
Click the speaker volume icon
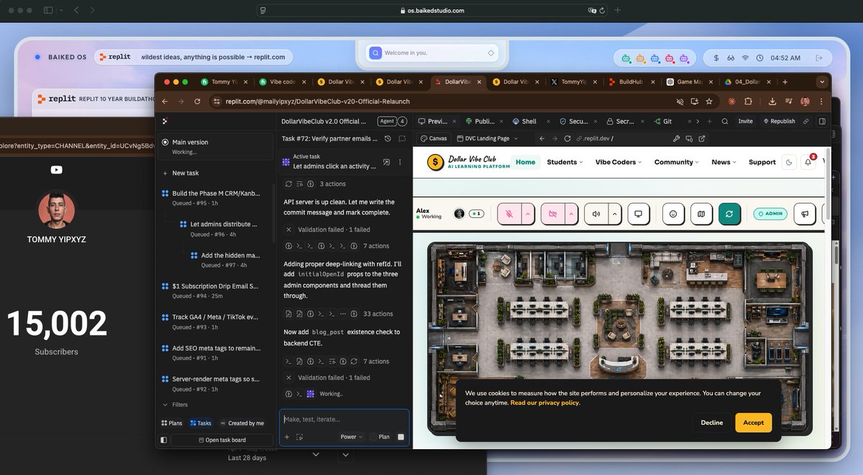point(595,214)
